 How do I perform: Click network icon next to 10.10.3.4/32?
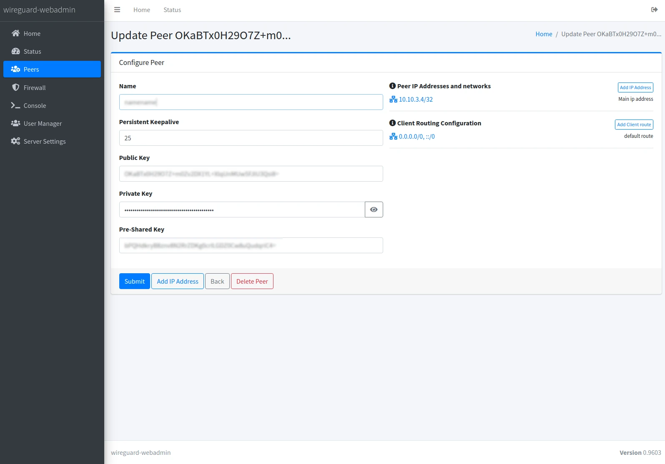[393, 99]
